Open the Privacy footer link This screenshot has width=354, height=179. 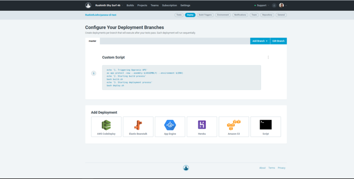click(x=281, y=168)
